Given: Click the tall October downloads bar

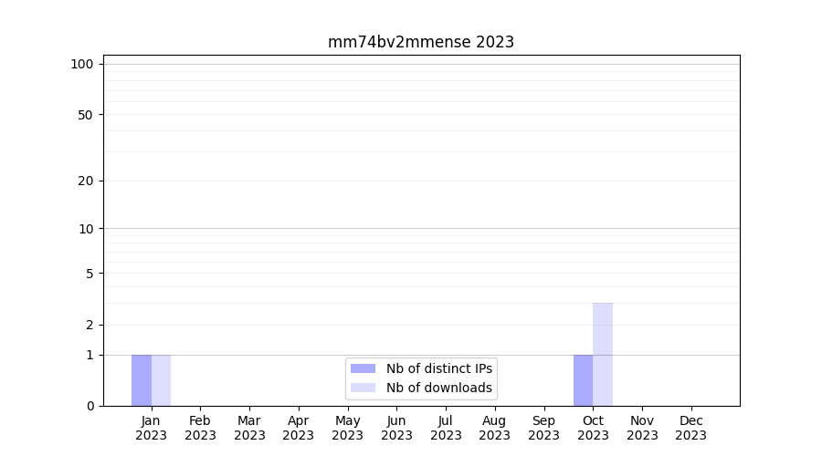Looking at the screenshot, I should click(603, 354).
